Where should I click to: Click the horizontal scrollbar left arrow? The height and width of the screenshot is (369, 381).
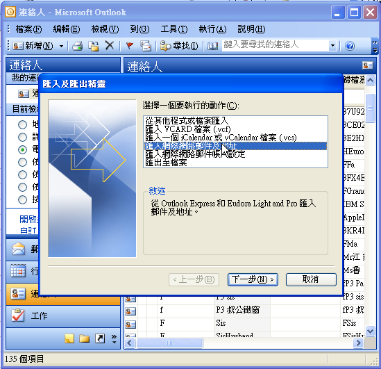[130, 343]
